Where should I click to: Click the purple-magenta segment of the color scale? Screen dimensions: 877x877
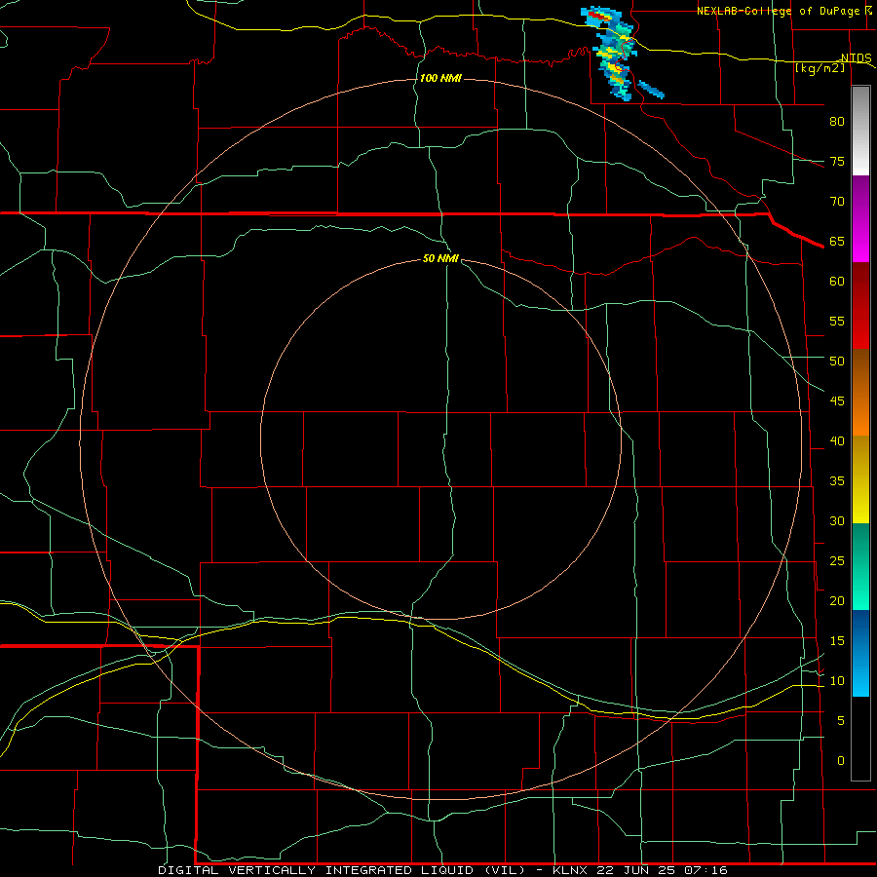point(860,218)
